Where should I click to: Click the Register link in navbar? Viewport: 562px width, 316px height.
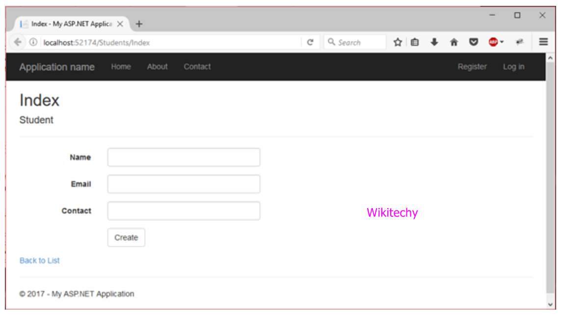coord(472,67)
